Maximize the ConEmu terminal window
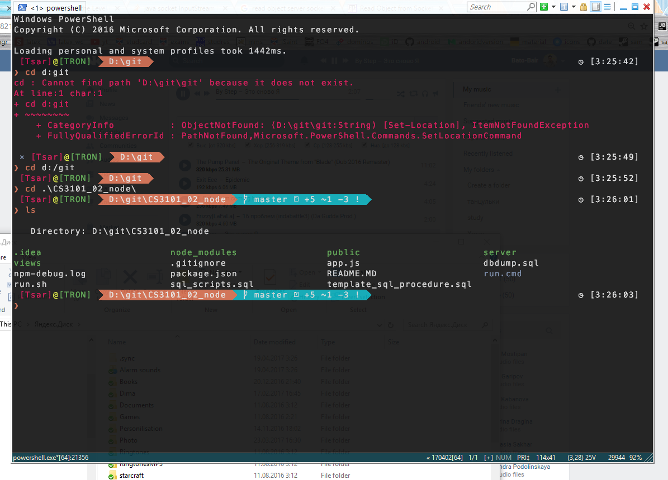 point(635,7)
